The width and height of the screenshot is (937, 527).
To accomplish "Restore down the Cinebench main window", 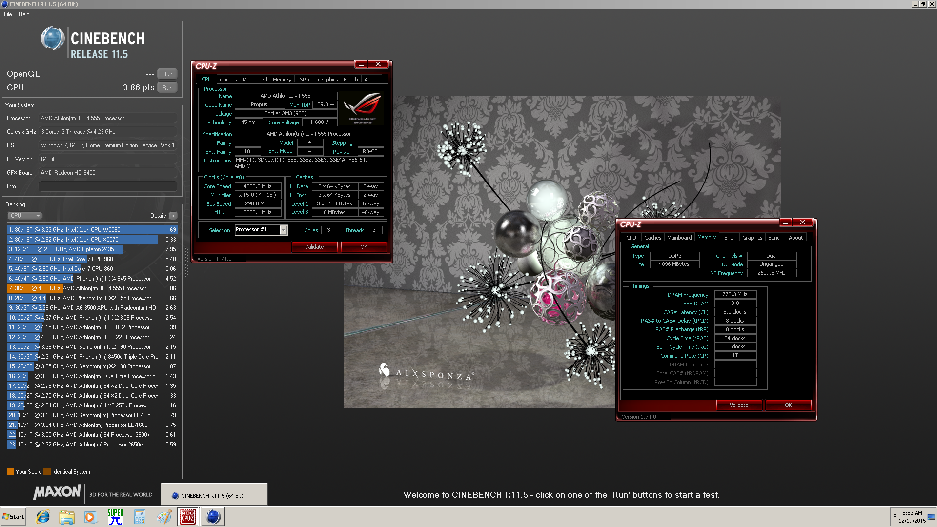I will pyautogui.click(x=923, y=4).
